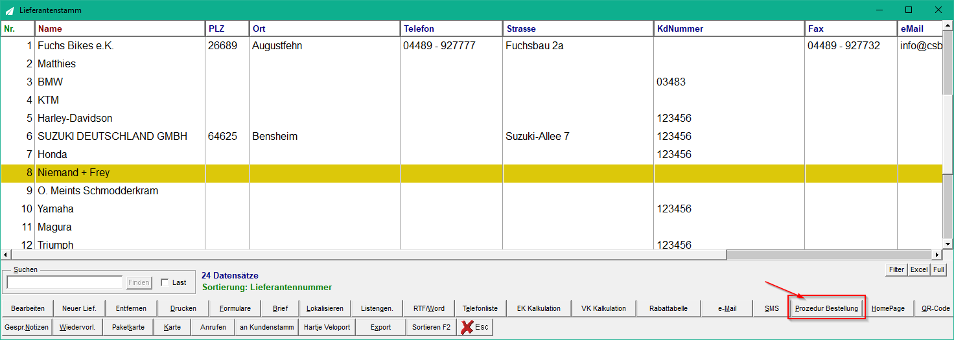Open VK Kalkulation

(x=603, y=308)
